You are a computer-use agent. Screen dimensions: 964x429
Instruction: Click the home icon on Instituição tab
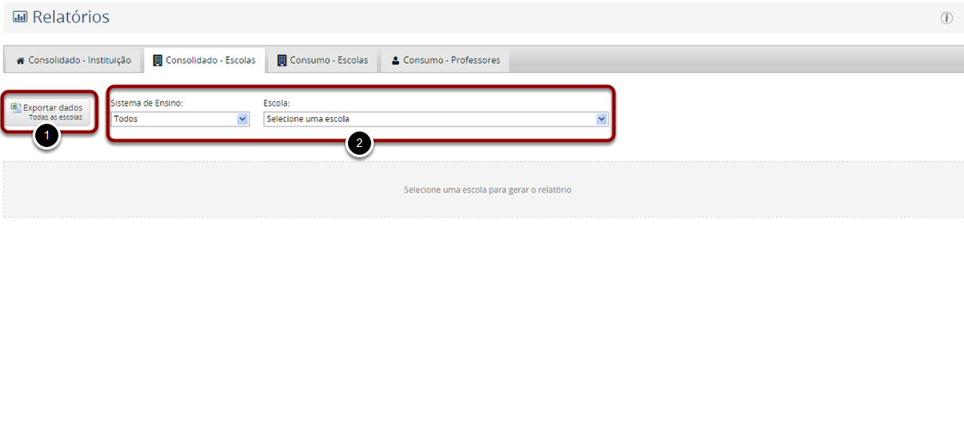(21, 61)
